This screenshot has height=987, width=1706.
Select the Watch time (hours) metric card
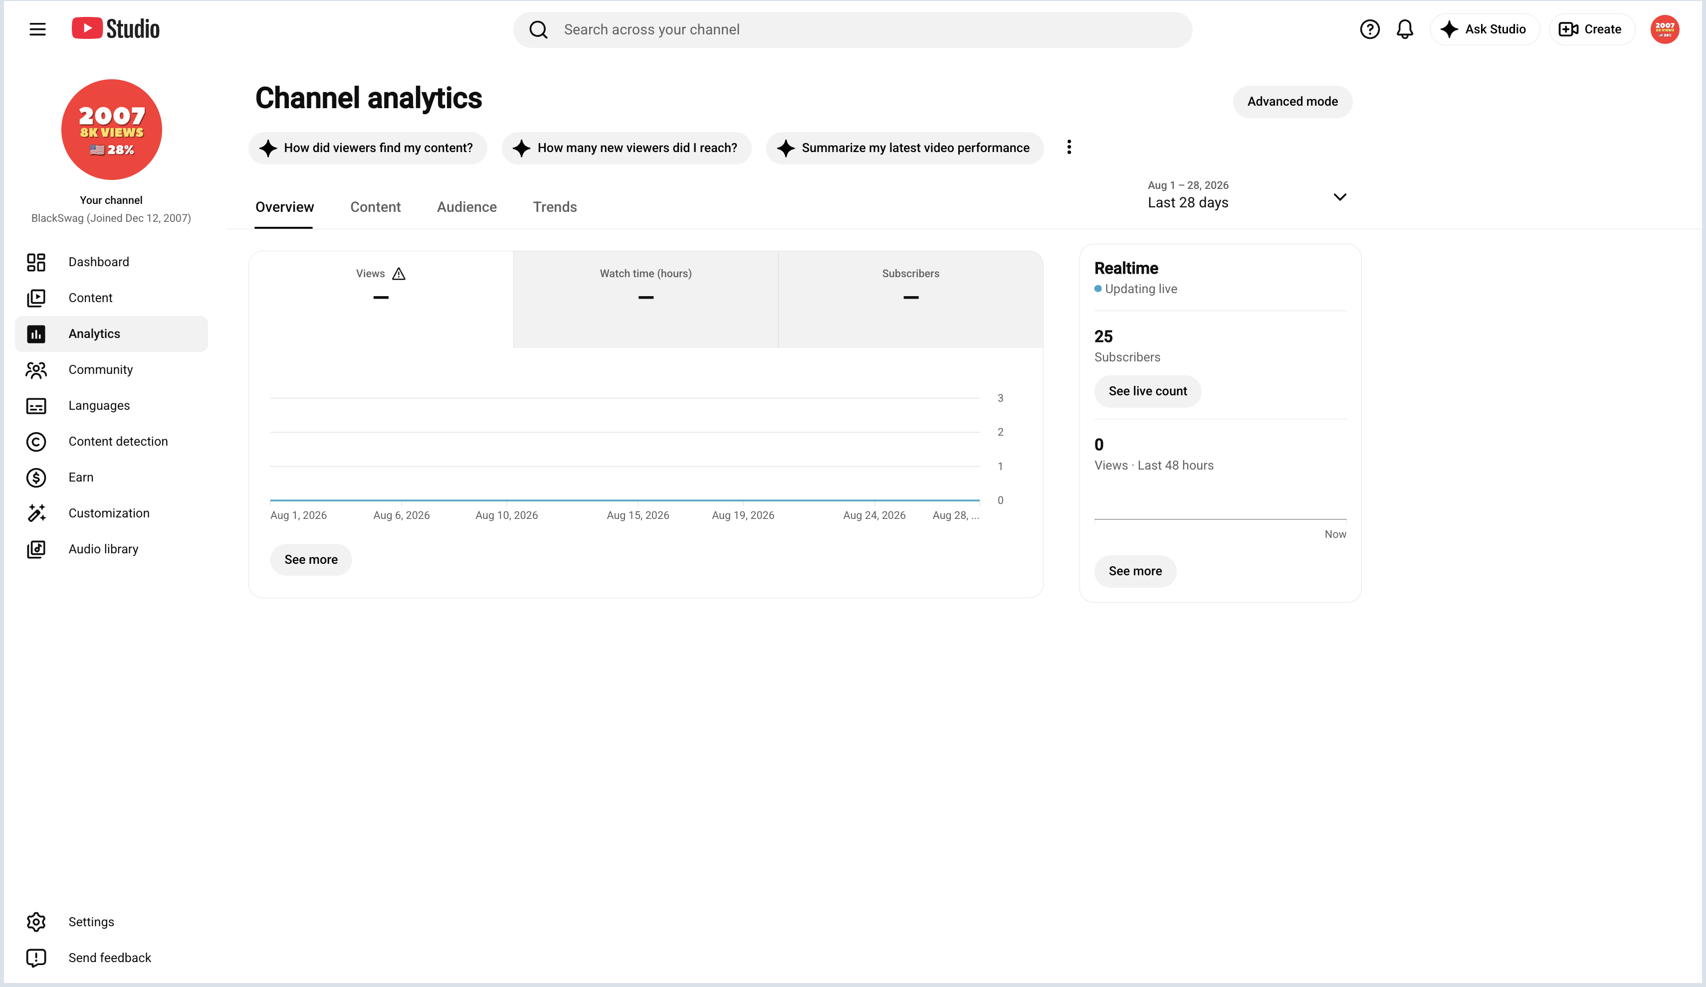[x=645, y=300]
